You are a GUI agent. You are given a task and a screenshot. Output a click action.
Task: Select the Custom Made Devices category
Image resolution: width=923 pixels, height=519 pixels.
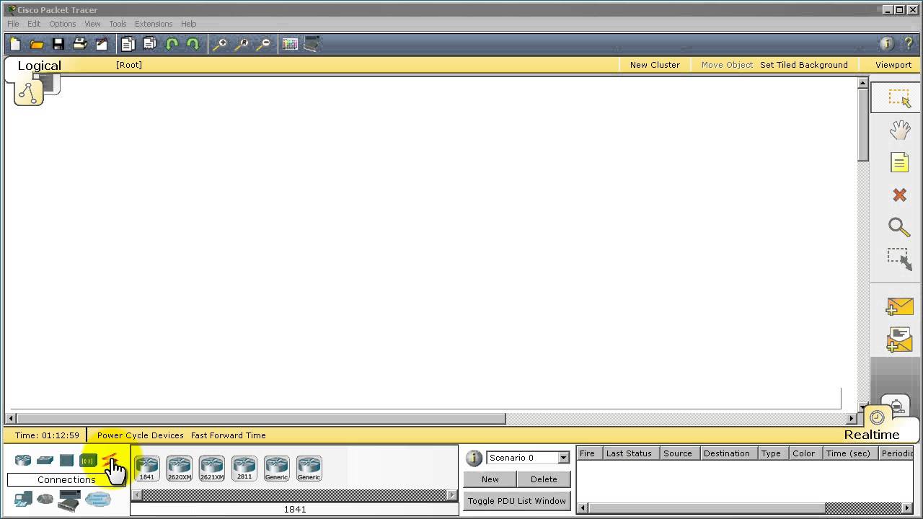pyautogui.click(x=69, y=500)
